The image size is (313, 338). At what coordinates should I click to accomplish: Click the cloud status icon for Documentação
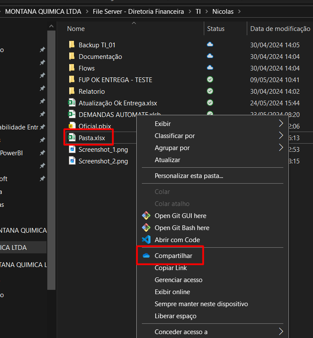click(x=210, y=56)
